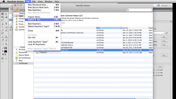Viewport: 176px width, 99px height.
Task: Select the Hand tool
Action: (2, 44)
